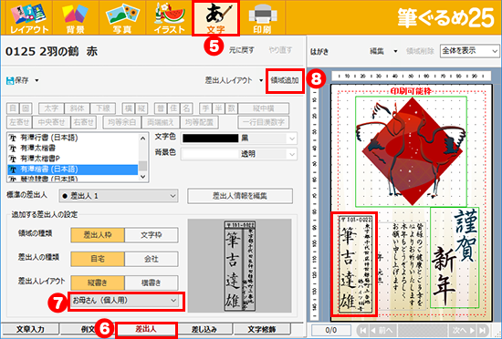Image resolution: width=502 pixels, height=339 pixels.
Task: Click 右寄せ align right button
Action: pyautogui.click(x=84, y=122)
